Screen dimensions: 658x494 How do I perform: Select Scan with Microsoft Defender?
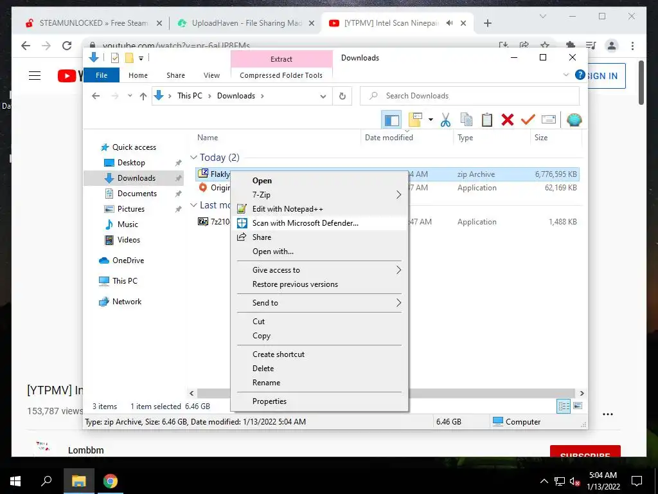click(319, 223)
